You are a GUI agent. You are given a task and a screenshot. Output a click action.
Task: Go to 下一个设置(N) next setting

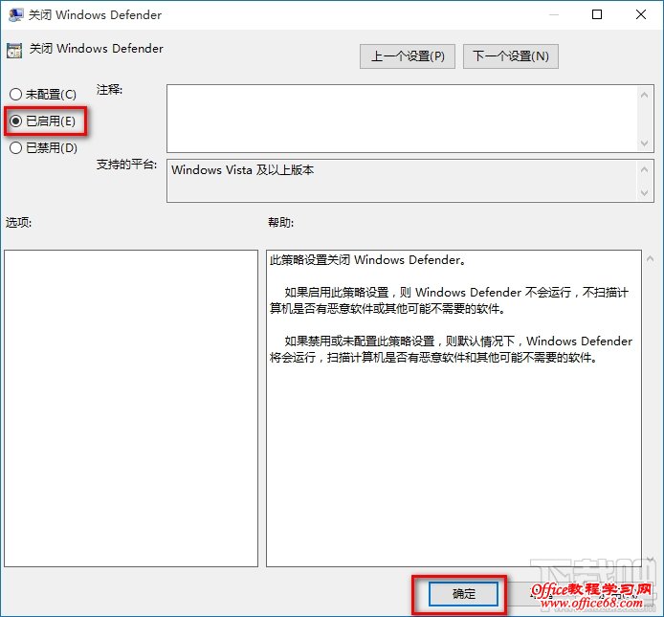[x=511, y=56]
